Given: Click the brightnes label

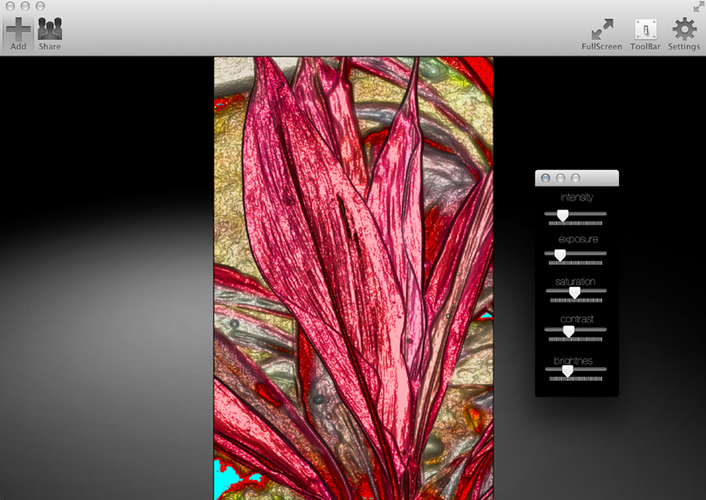Looking at the screenshot, I should [x=573, y=361].
